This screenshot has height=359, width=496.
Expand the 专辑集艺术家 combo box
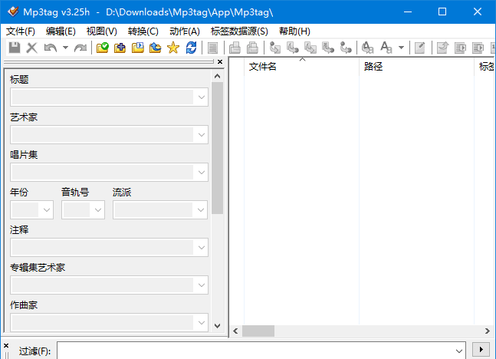[202, 285]
